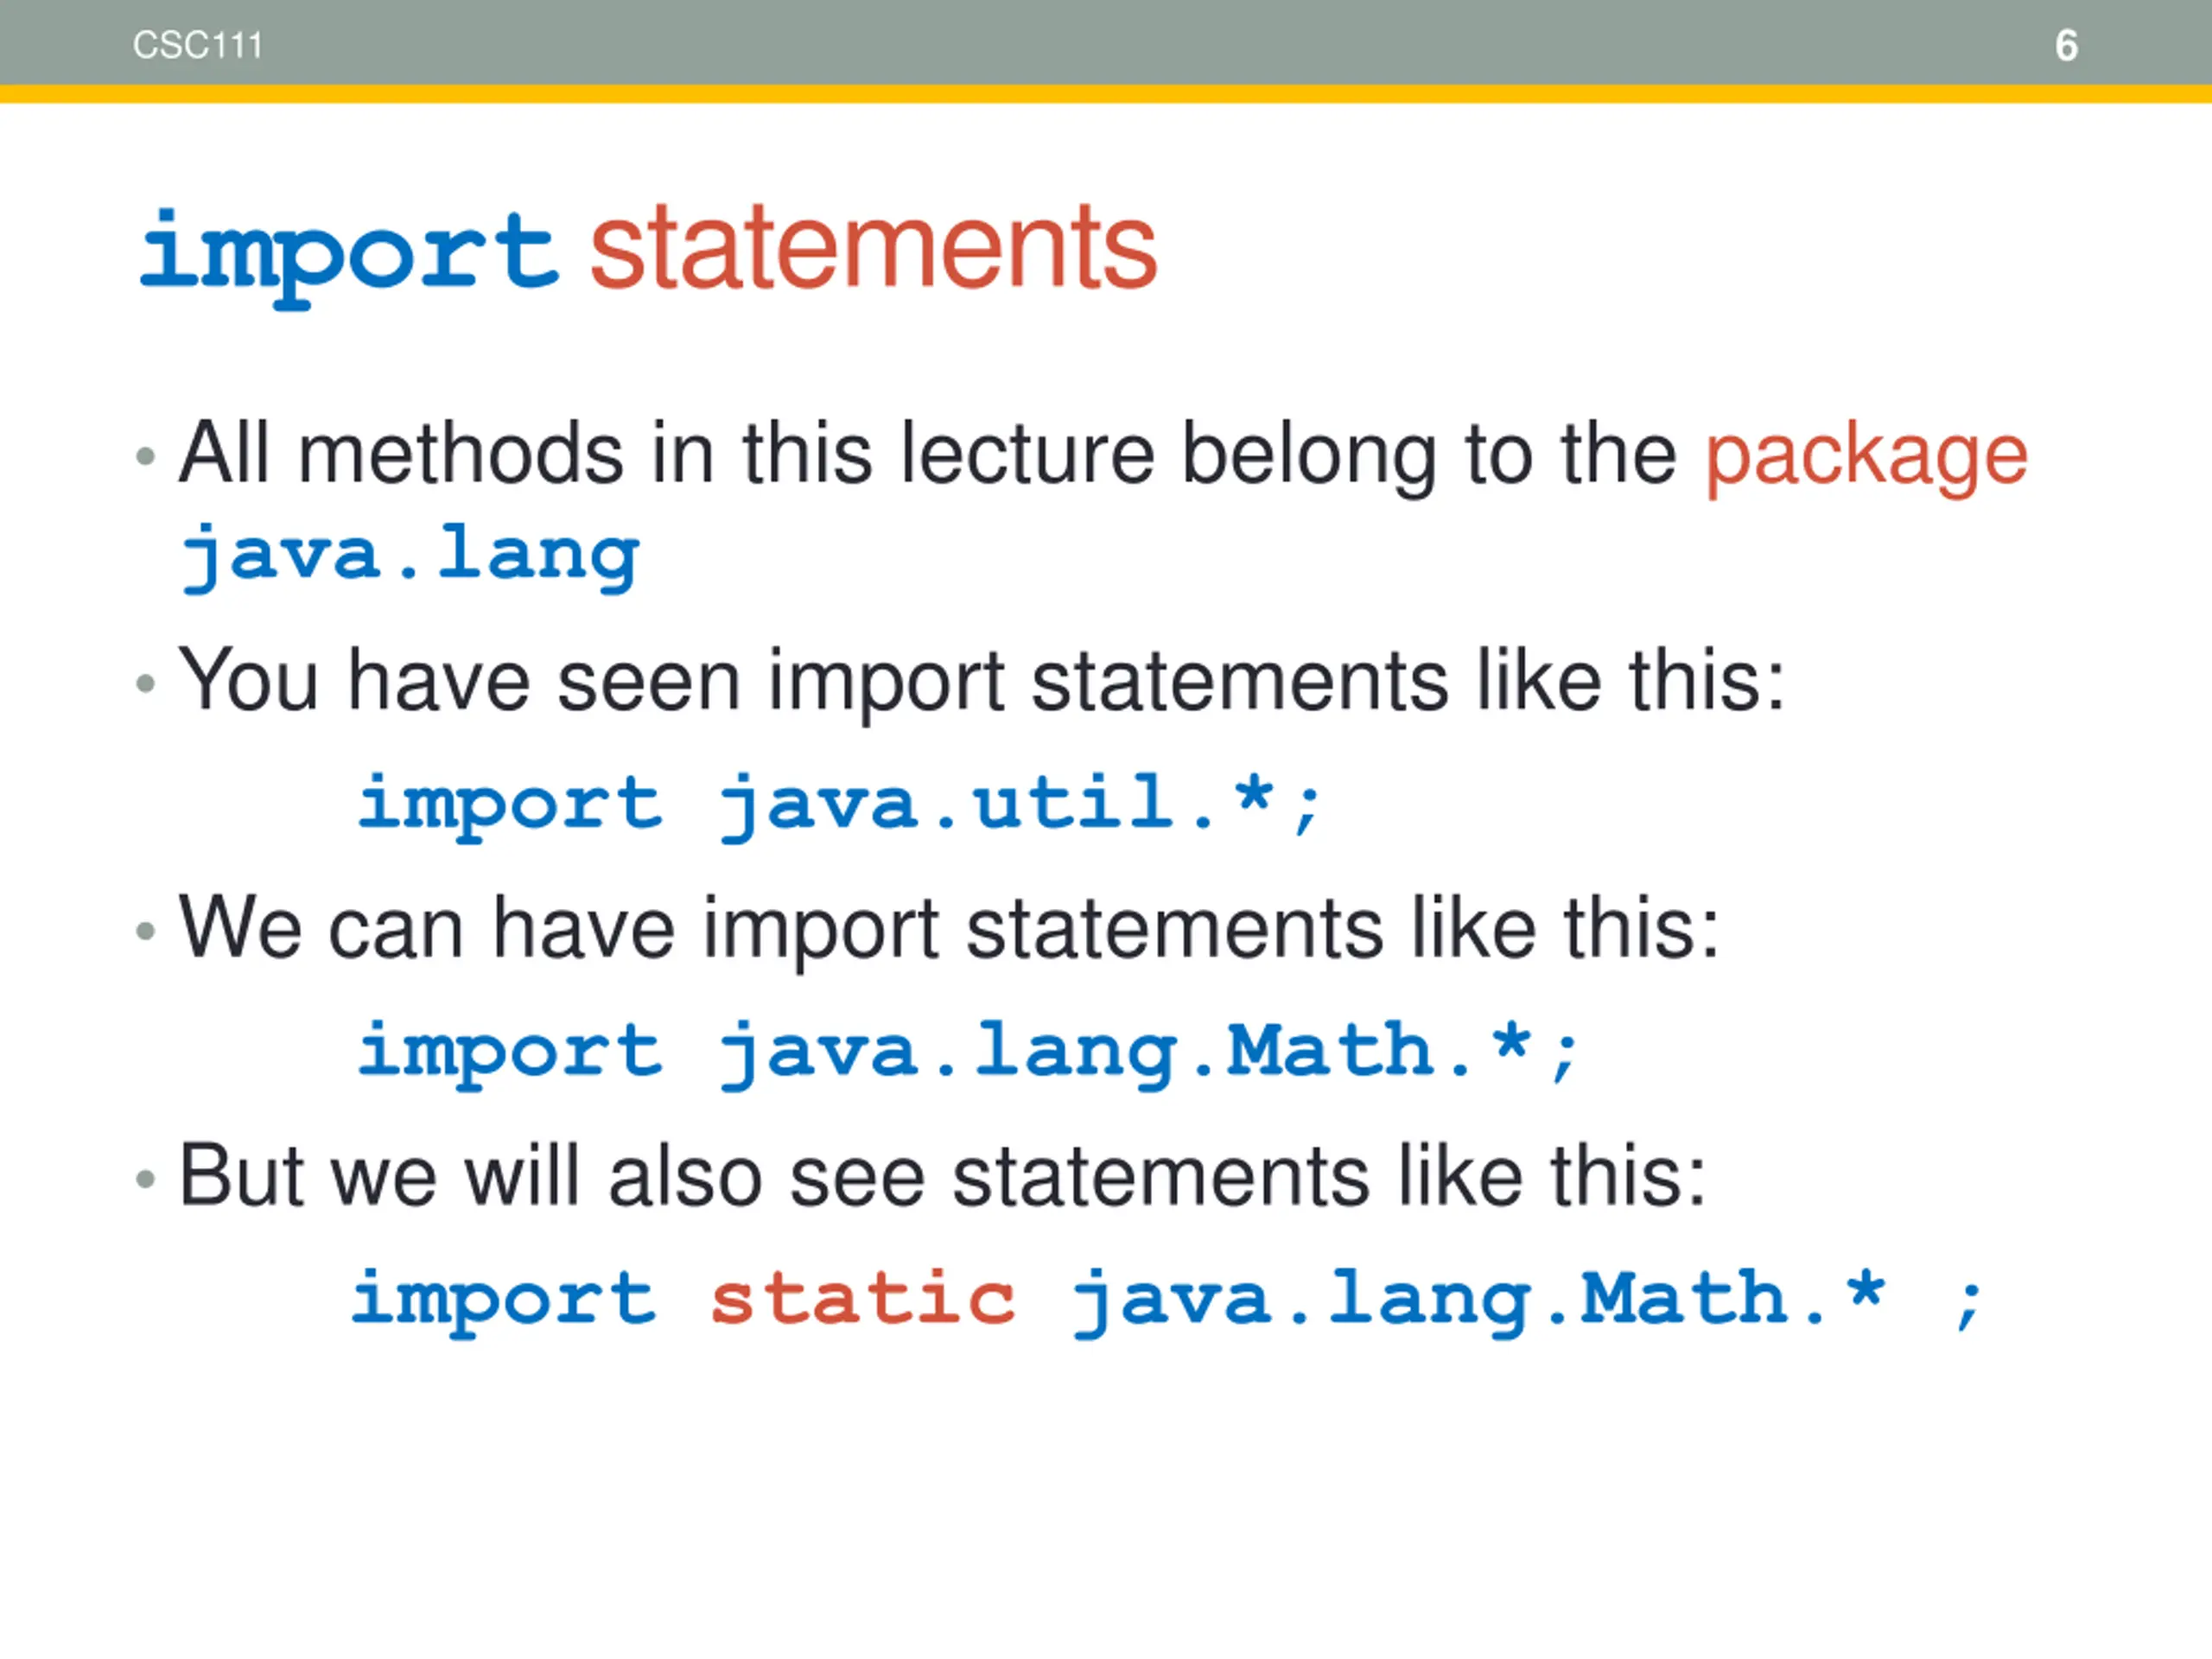Click the CSC111 header label
Screen dimensions: 2212x1659
coord(197,45)
